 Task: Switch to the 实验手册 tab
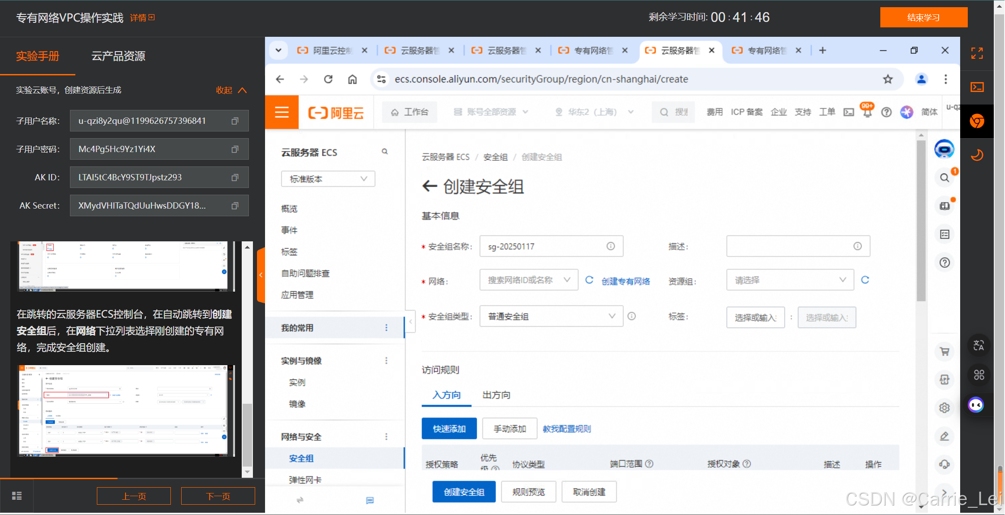38,56
